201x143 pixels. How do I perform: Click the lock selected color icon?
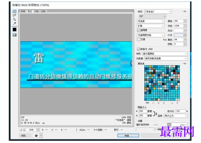click(x=164, y=103)
